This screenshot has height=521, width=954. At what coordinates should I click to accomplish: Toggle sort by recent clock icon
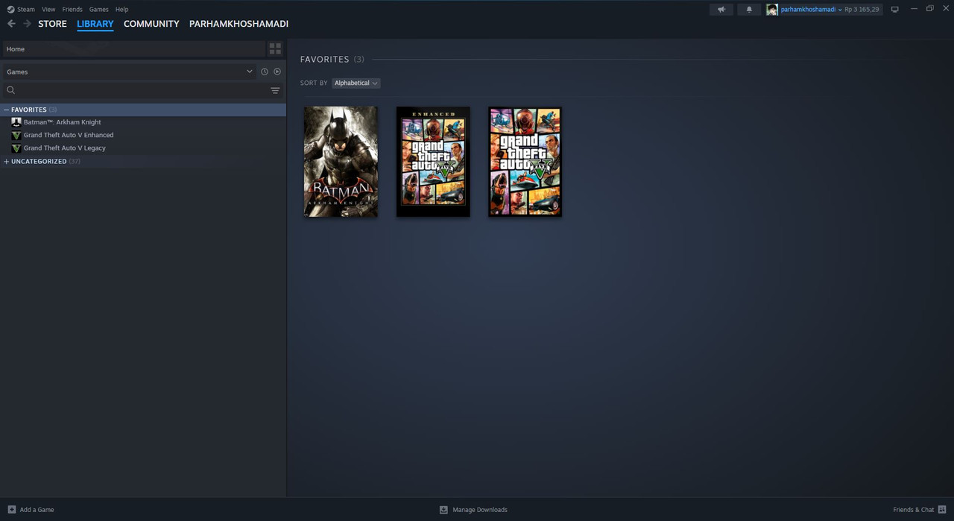click(x=264, y=72)
